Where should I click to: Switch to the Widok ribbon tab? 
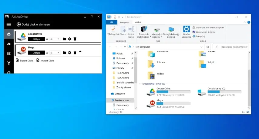click(x=138, y=22)
